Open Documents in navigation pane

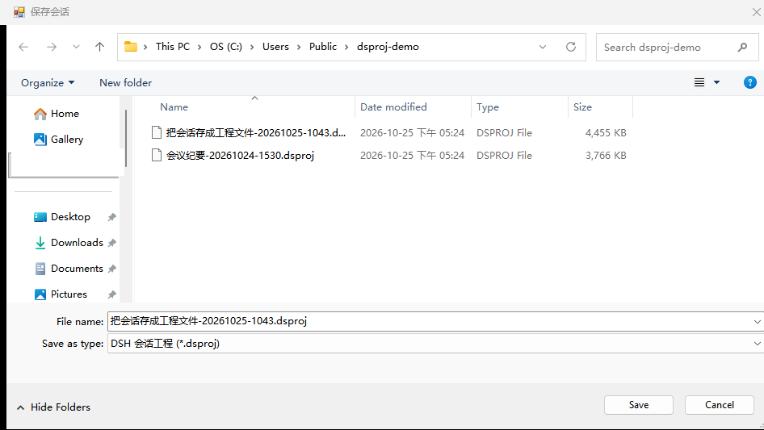click(x=69, y=269)
